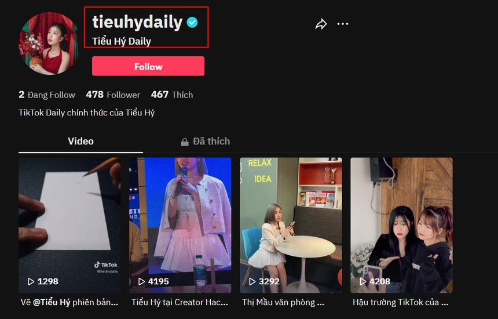Click the play icon beside 4195 views
Screen dimensions: 498x319
(x=142, y=281)
